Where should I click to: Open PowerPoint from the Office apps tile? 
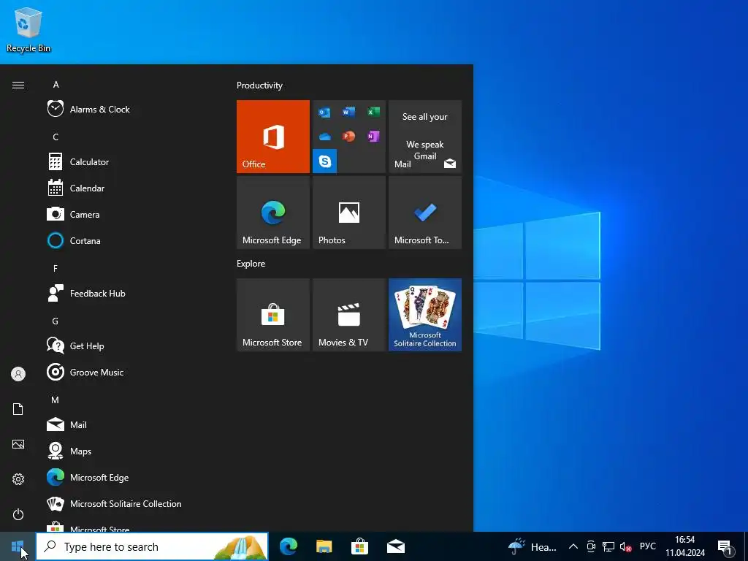pyautogui.click(x=348, y=137)
